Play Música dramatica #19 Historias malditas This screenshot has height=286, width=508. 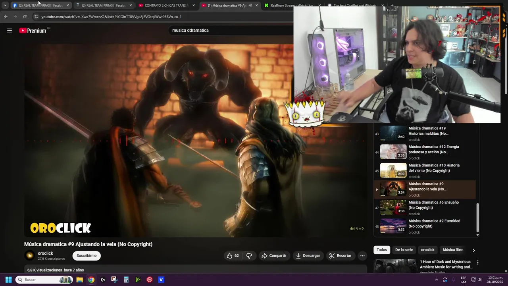tap(425, 133)
